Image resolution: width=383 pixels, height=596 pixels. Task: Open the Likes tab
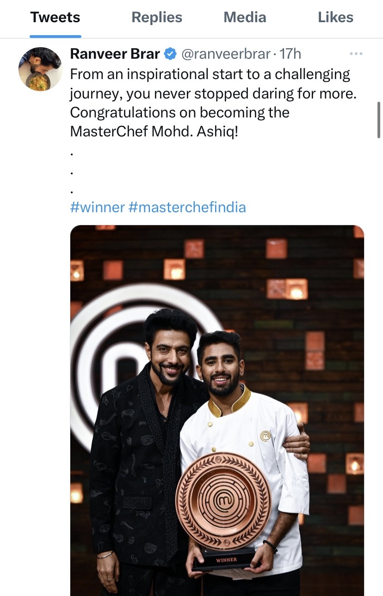tap(336, 18)
